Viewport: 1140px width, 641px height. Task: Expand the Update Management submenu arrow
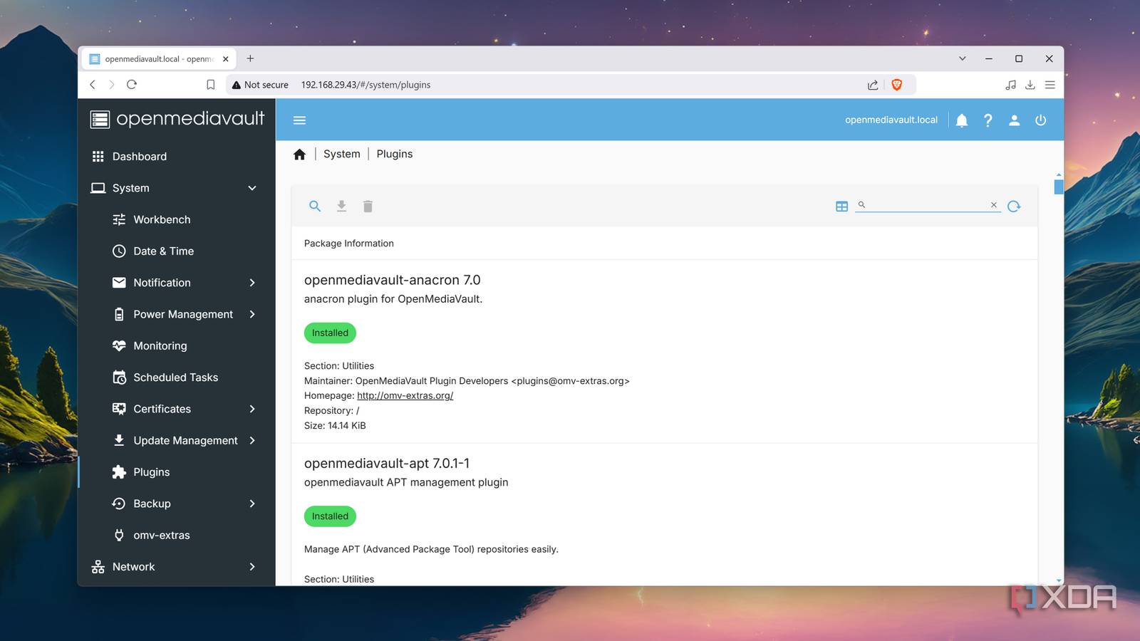coord(252,441)
